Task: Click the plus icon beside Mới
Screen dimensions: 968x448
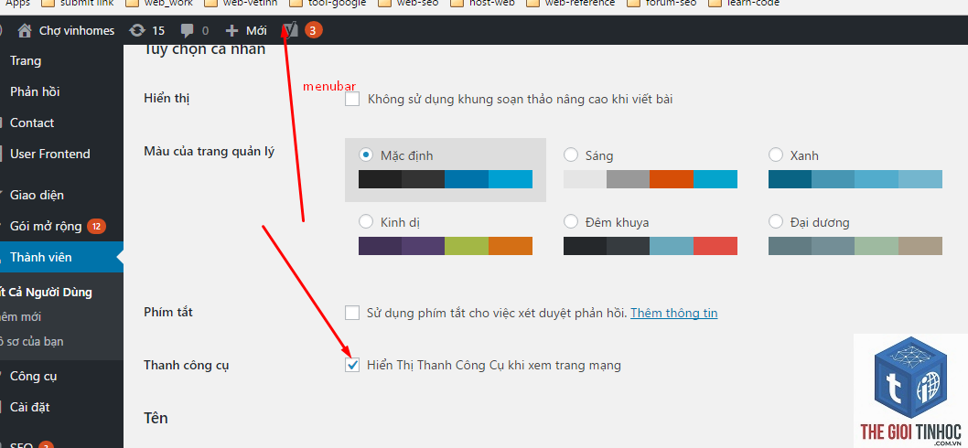Action: pos(231,30)
